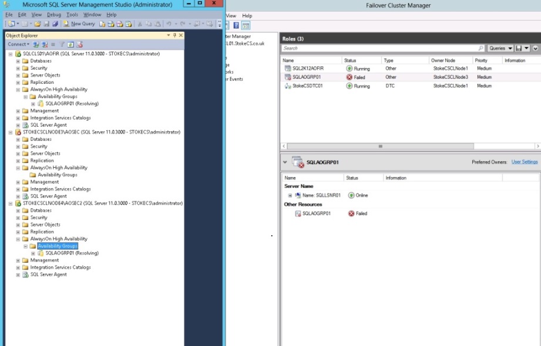The width and height of the screenshot is (541, 346).
Task: Select the failed SQLAOGRP01 role row
Action: [x=411, y=77]
